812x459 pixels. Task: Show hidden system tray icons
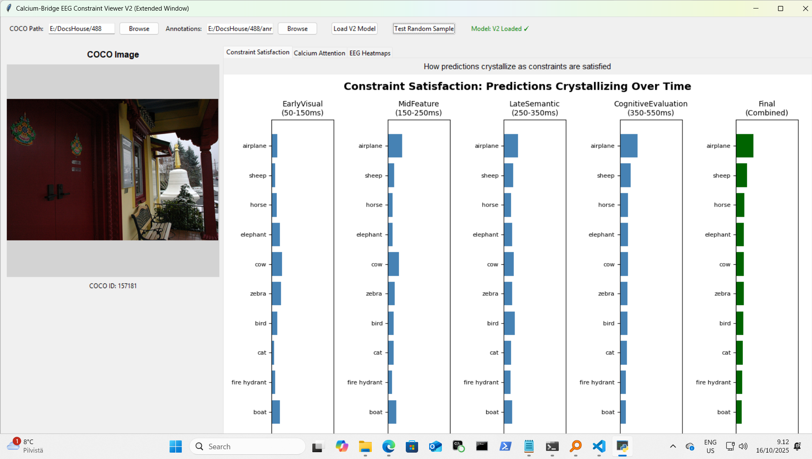point(673,446)
